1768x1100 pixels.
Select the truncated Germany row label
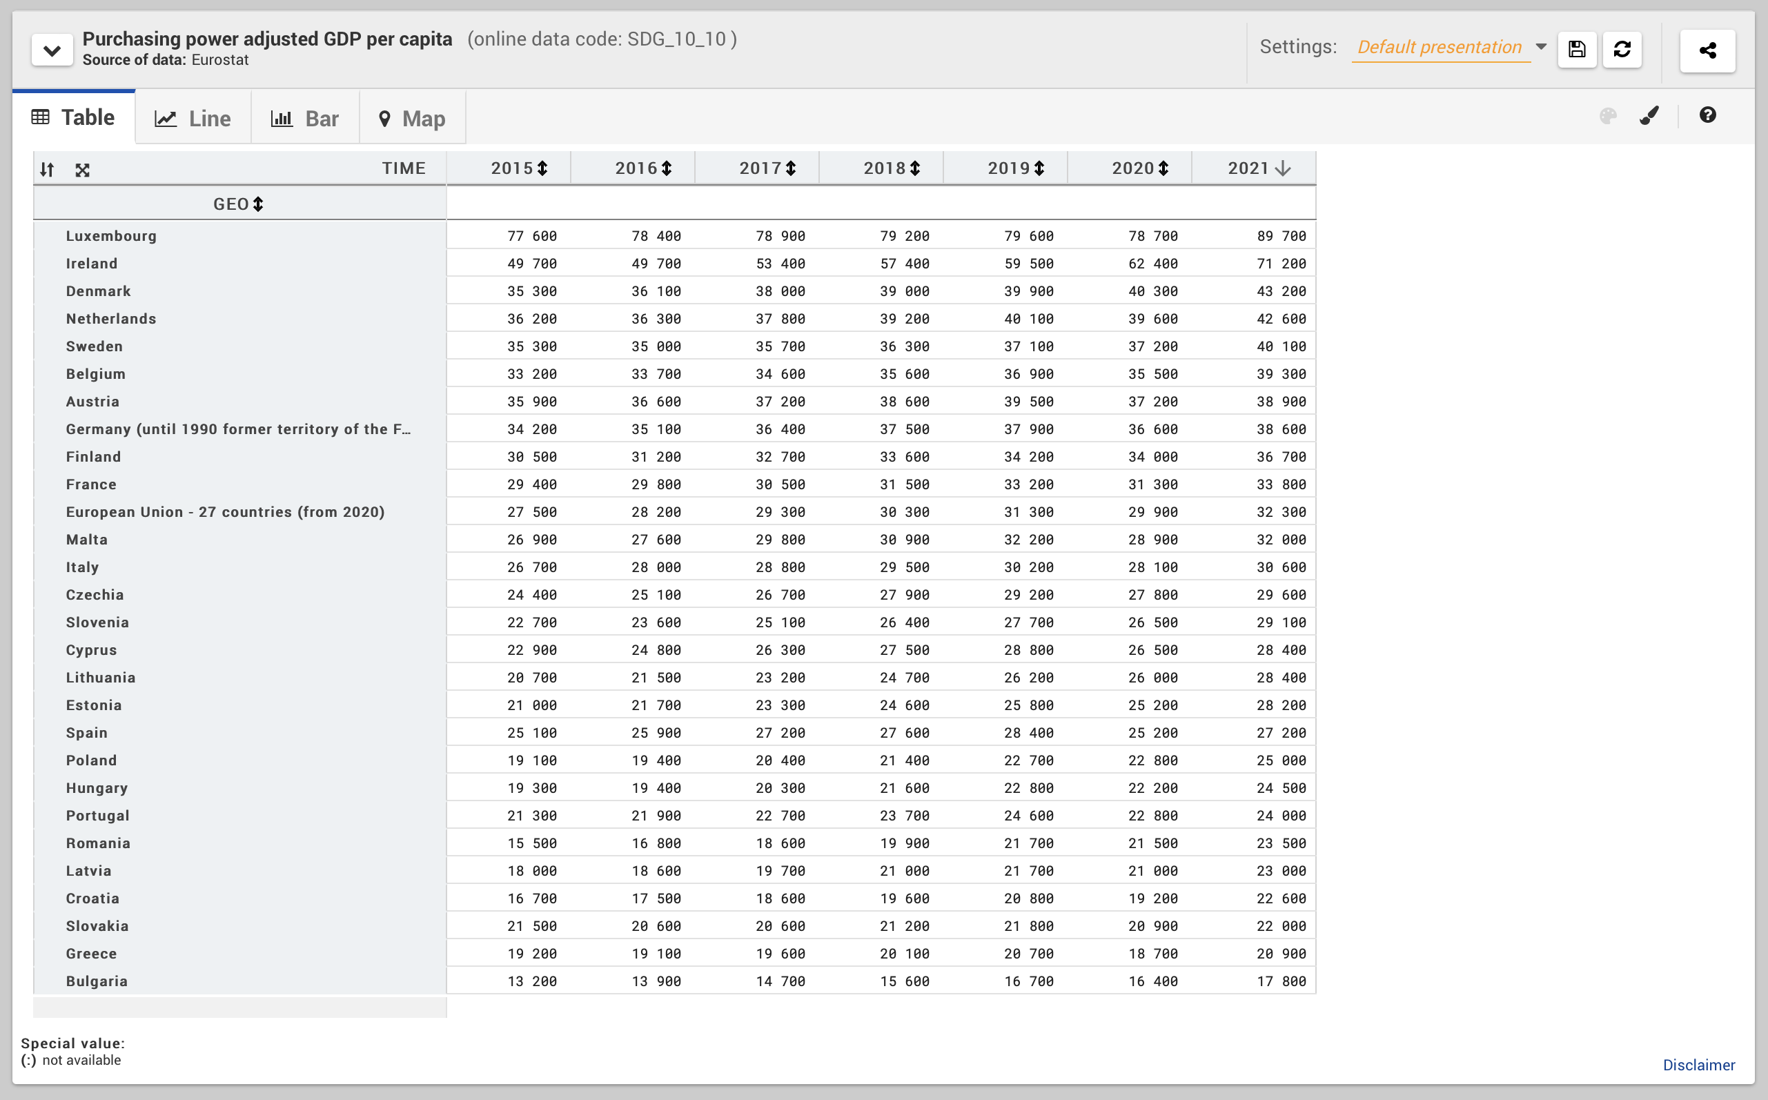[x=239, y=429]
